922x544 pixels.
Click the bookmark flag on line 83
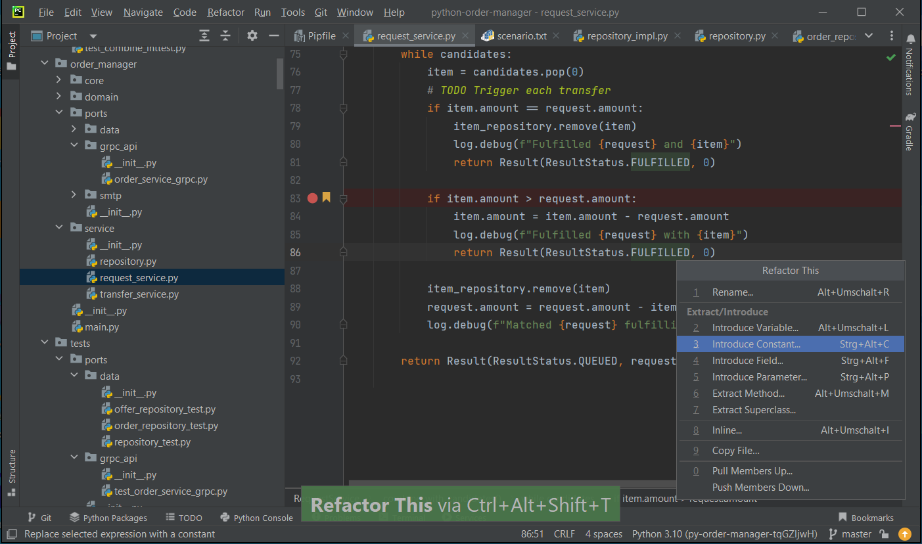coord(327,198)
